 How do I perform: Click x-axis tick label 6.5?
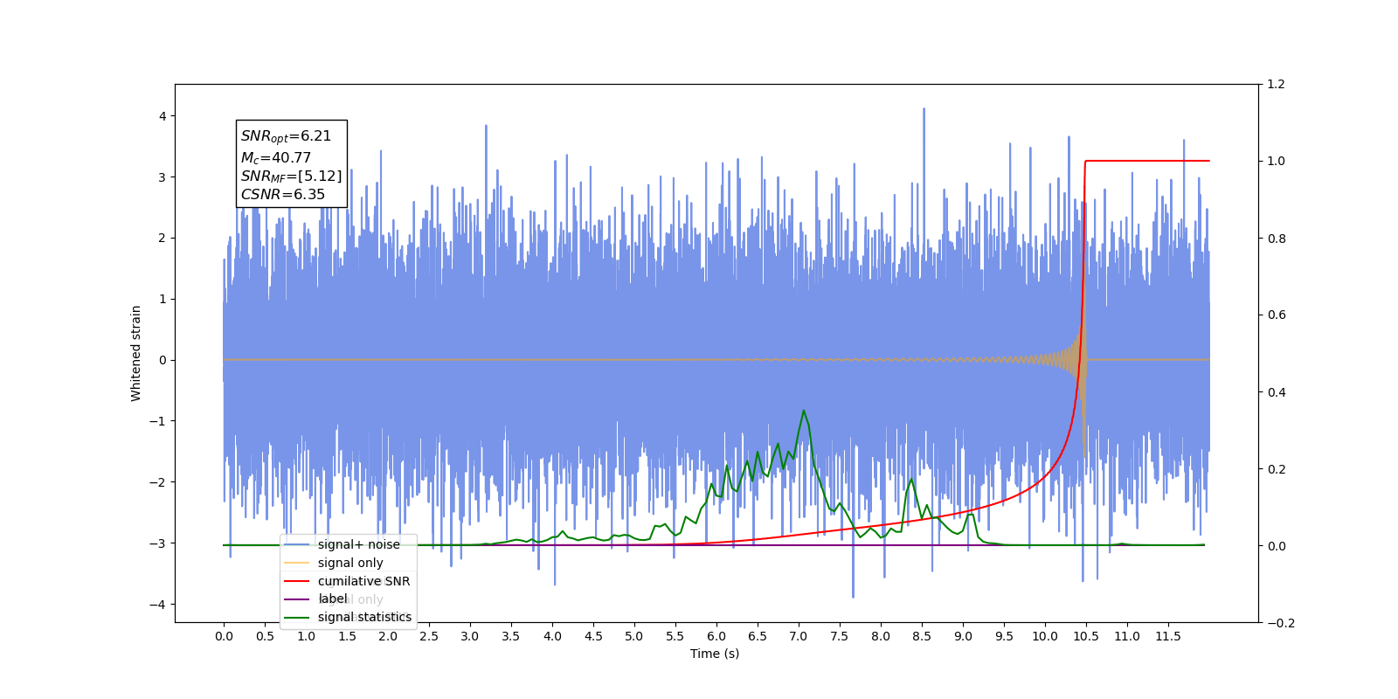click(758, 636)
